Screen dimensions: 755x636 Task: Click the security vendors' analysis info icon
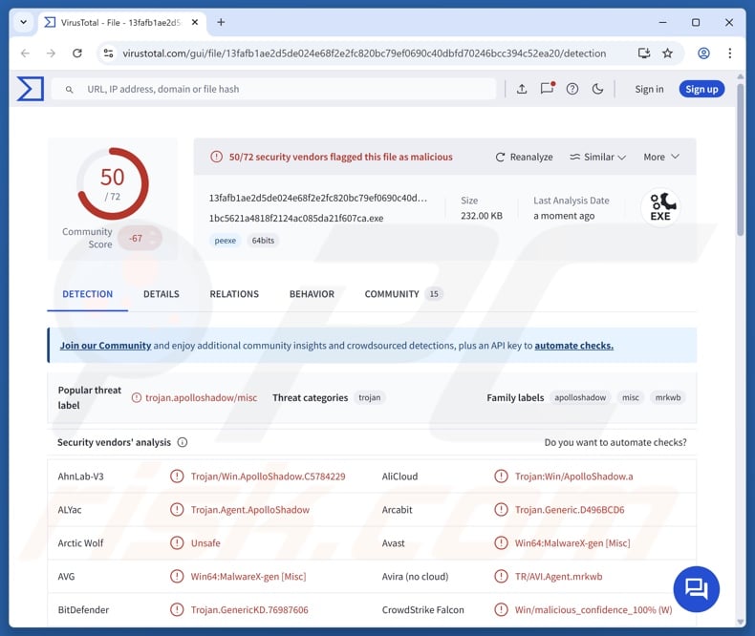(183, 443)
